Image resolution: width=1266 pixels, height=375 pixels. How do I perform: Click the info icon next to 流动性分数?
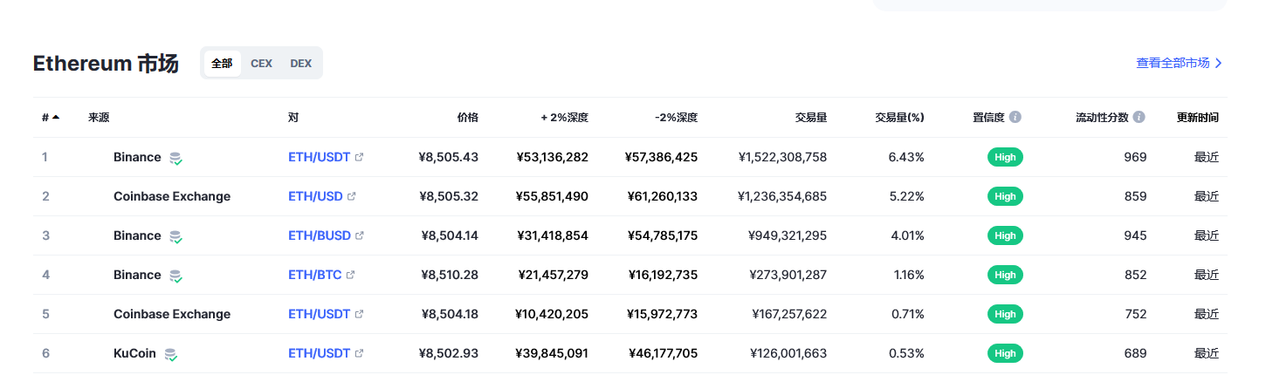pyautogui.click(x=1139, y=117)
